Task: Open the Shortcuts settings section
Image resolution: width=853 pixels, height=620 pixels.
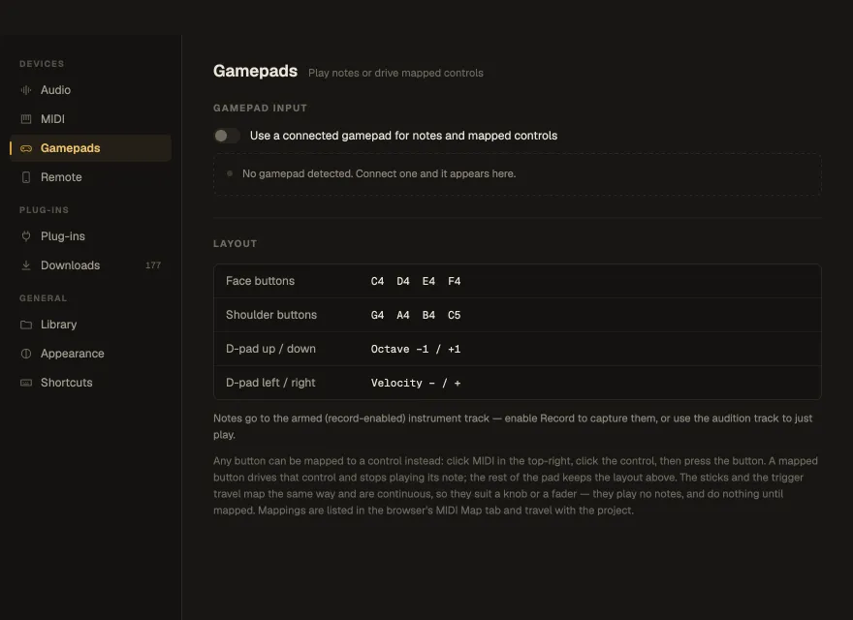Action: 91,383
